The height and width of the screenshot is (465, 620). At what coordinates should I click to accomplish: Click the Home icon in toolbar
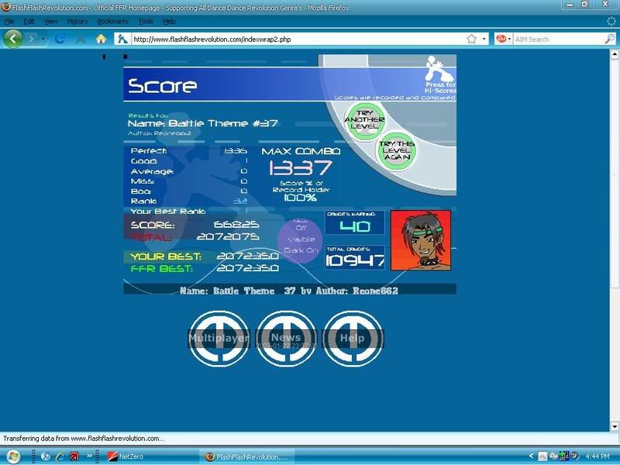101,39
